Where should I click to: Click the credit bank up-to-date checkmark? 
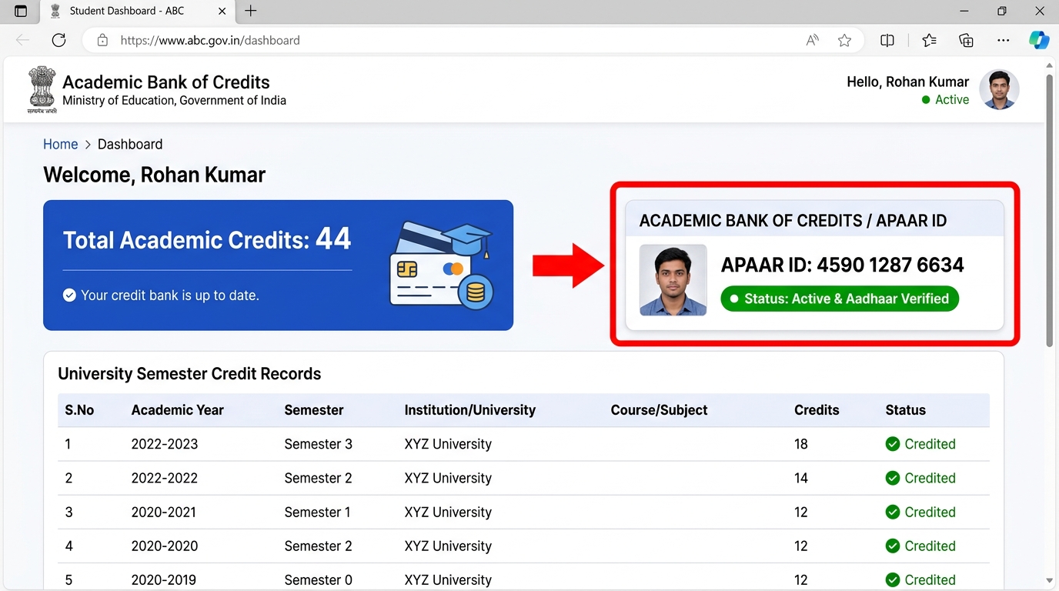(69, 295)
